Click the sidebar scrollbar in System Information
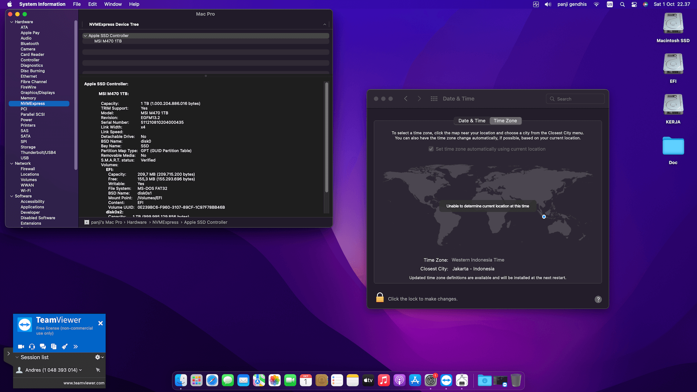 pyautogui.click(x=76, y=95)
